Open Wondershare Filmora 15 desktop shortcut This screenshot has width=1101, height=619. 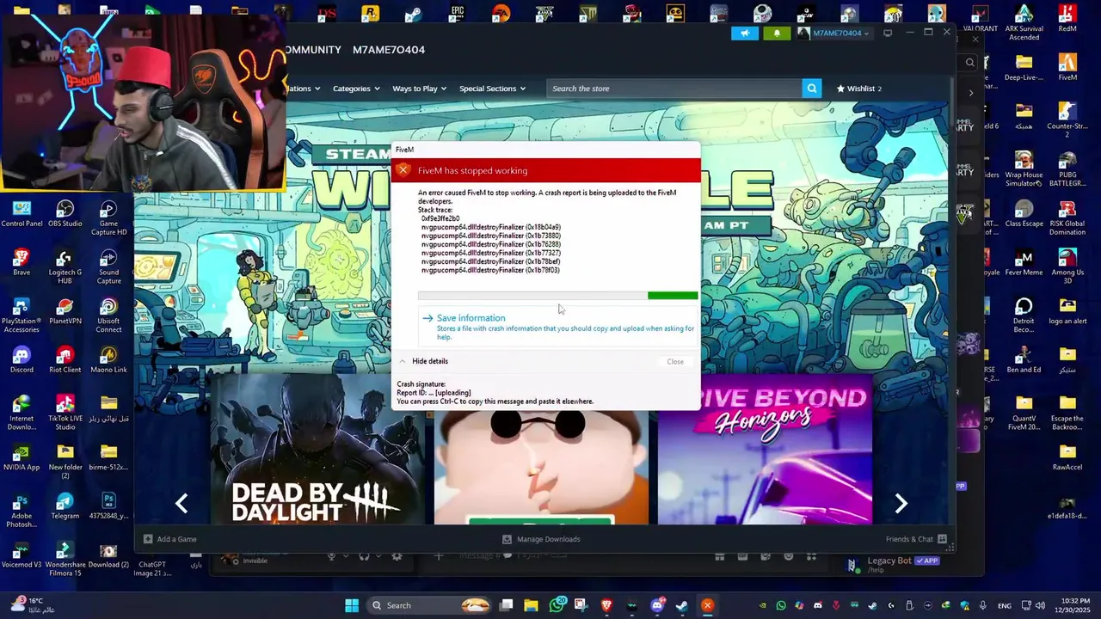(65, 559)
